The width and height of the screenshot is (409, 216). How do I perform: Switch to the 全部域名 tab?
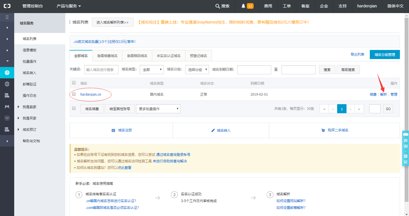coord(81,56)
